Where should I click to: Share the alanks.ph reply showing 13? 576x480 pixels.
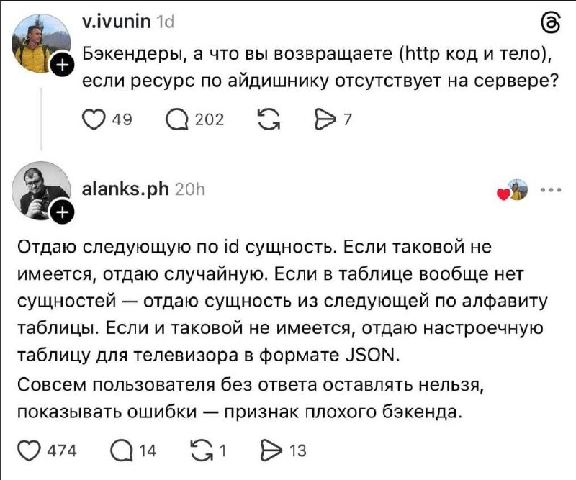[271, 450]
